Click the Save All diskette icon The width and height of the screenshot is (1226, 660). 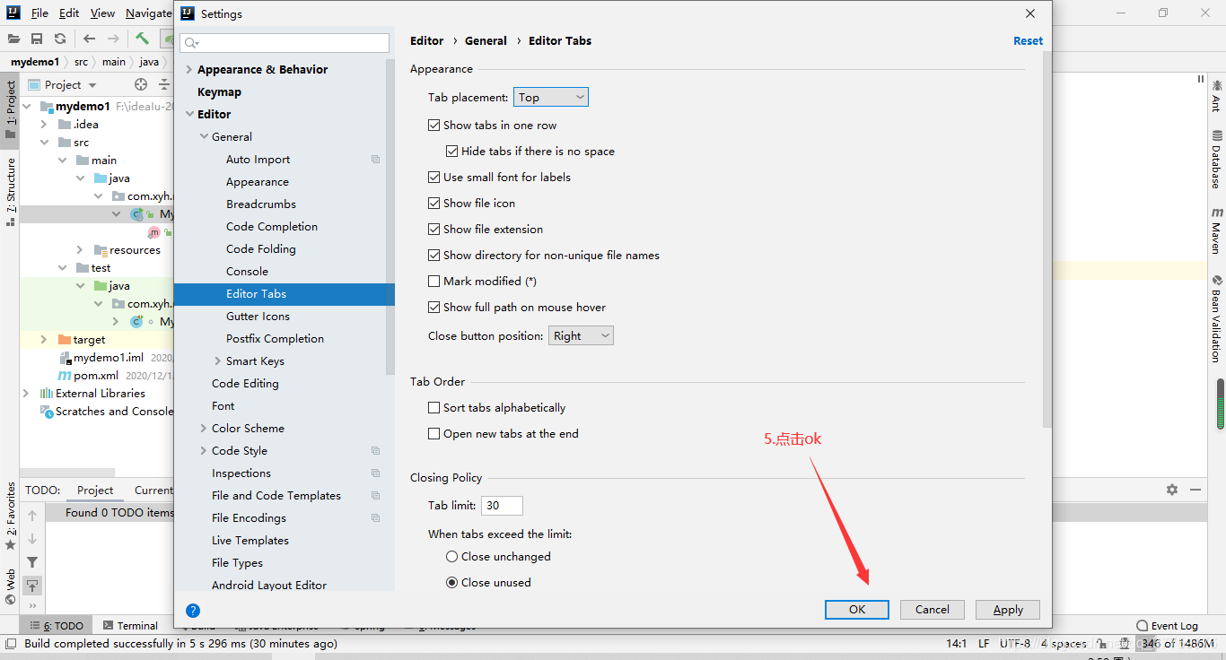(37, 39)
